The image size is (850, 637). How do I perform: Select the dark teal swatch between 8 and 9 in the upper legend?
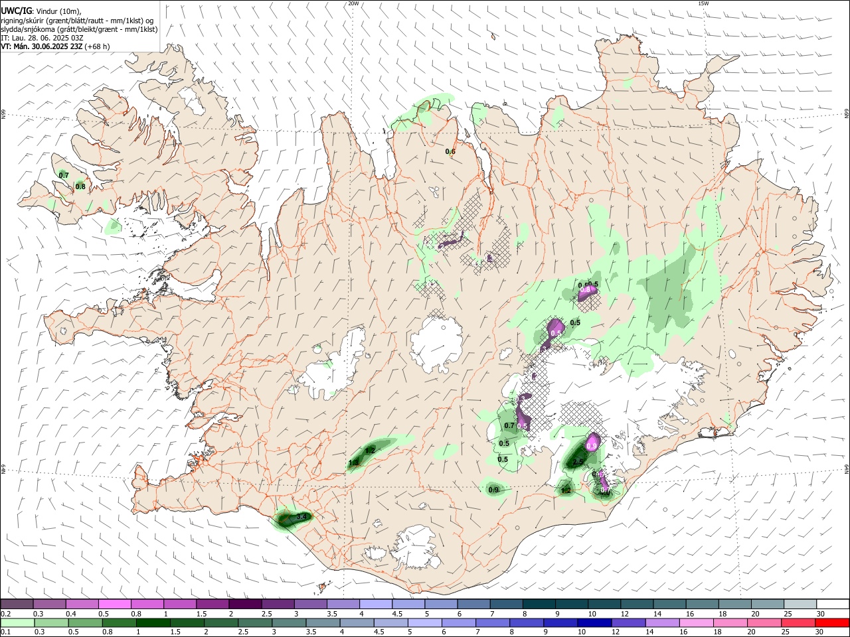(539, 604)
